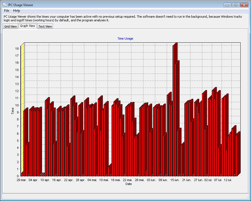Click the yellow bar at chart start

point(22,109)
